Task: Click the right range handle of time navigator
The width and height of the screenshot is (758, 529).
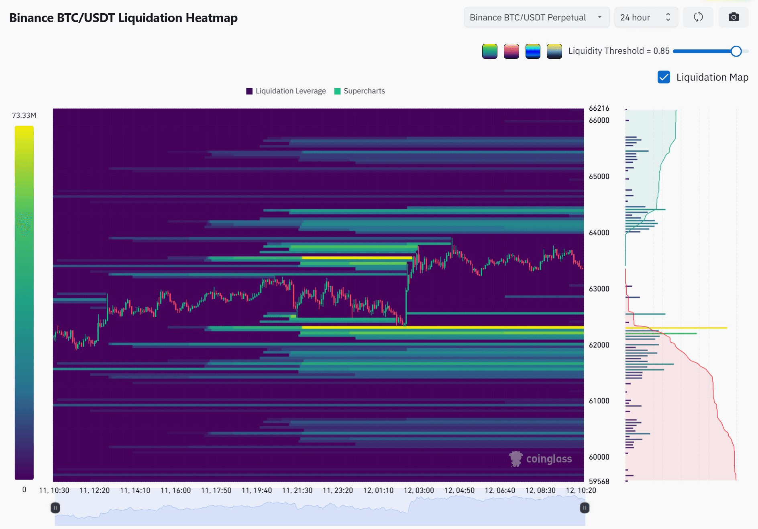Action: [585, 508]
